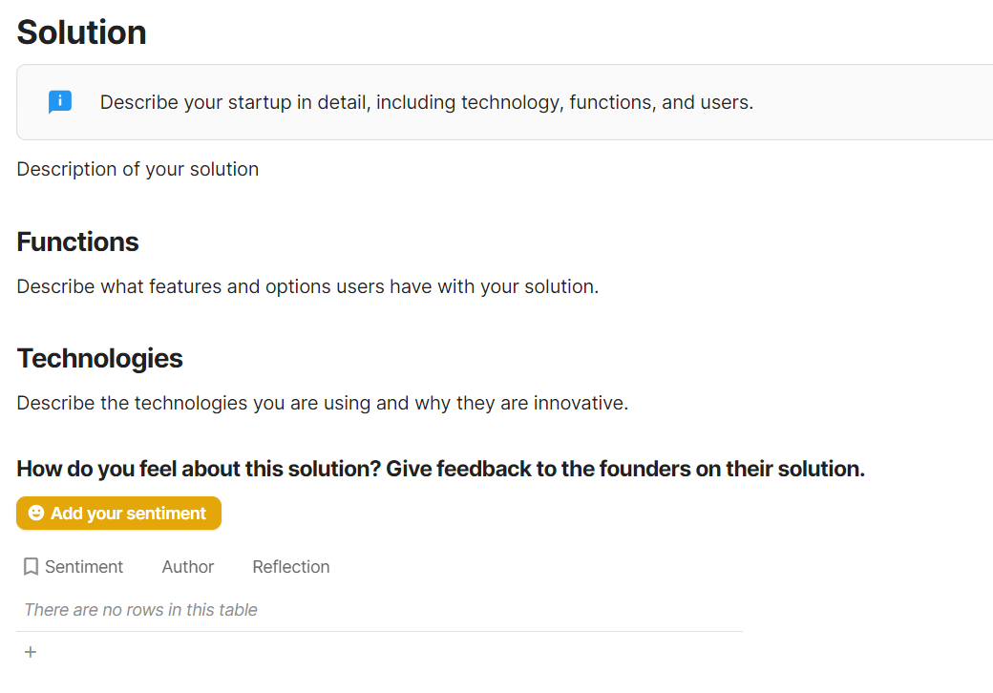This screenshot has height=693, width=993.
Task: Click the divider line beneath the empty table
Action: click(x=380, y=632)
